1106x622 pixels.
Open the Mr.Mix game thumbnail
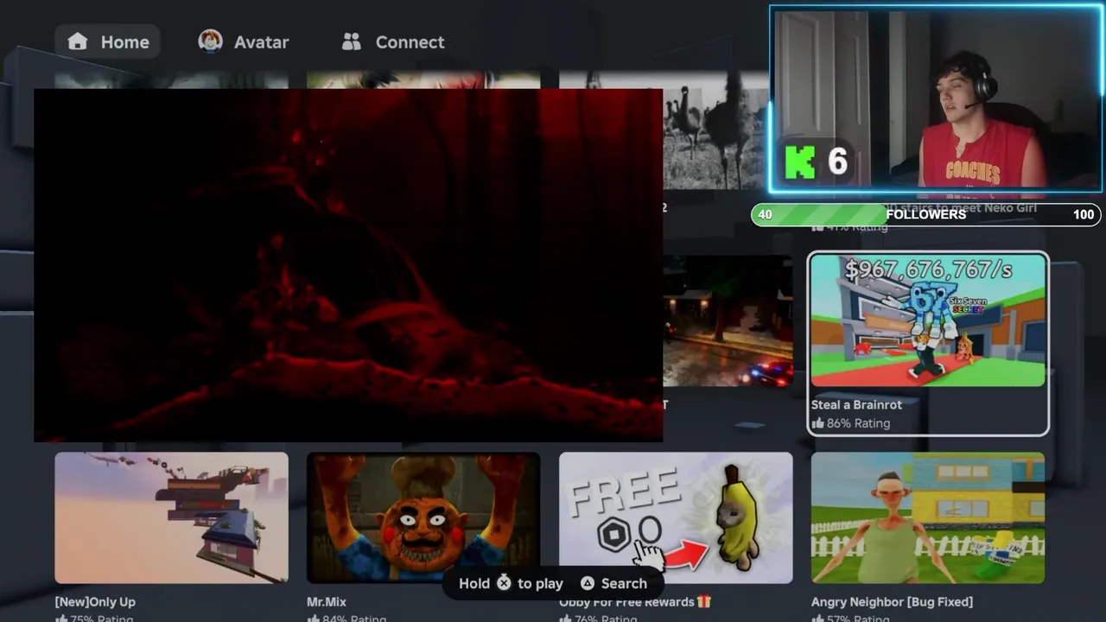[423, 517]
